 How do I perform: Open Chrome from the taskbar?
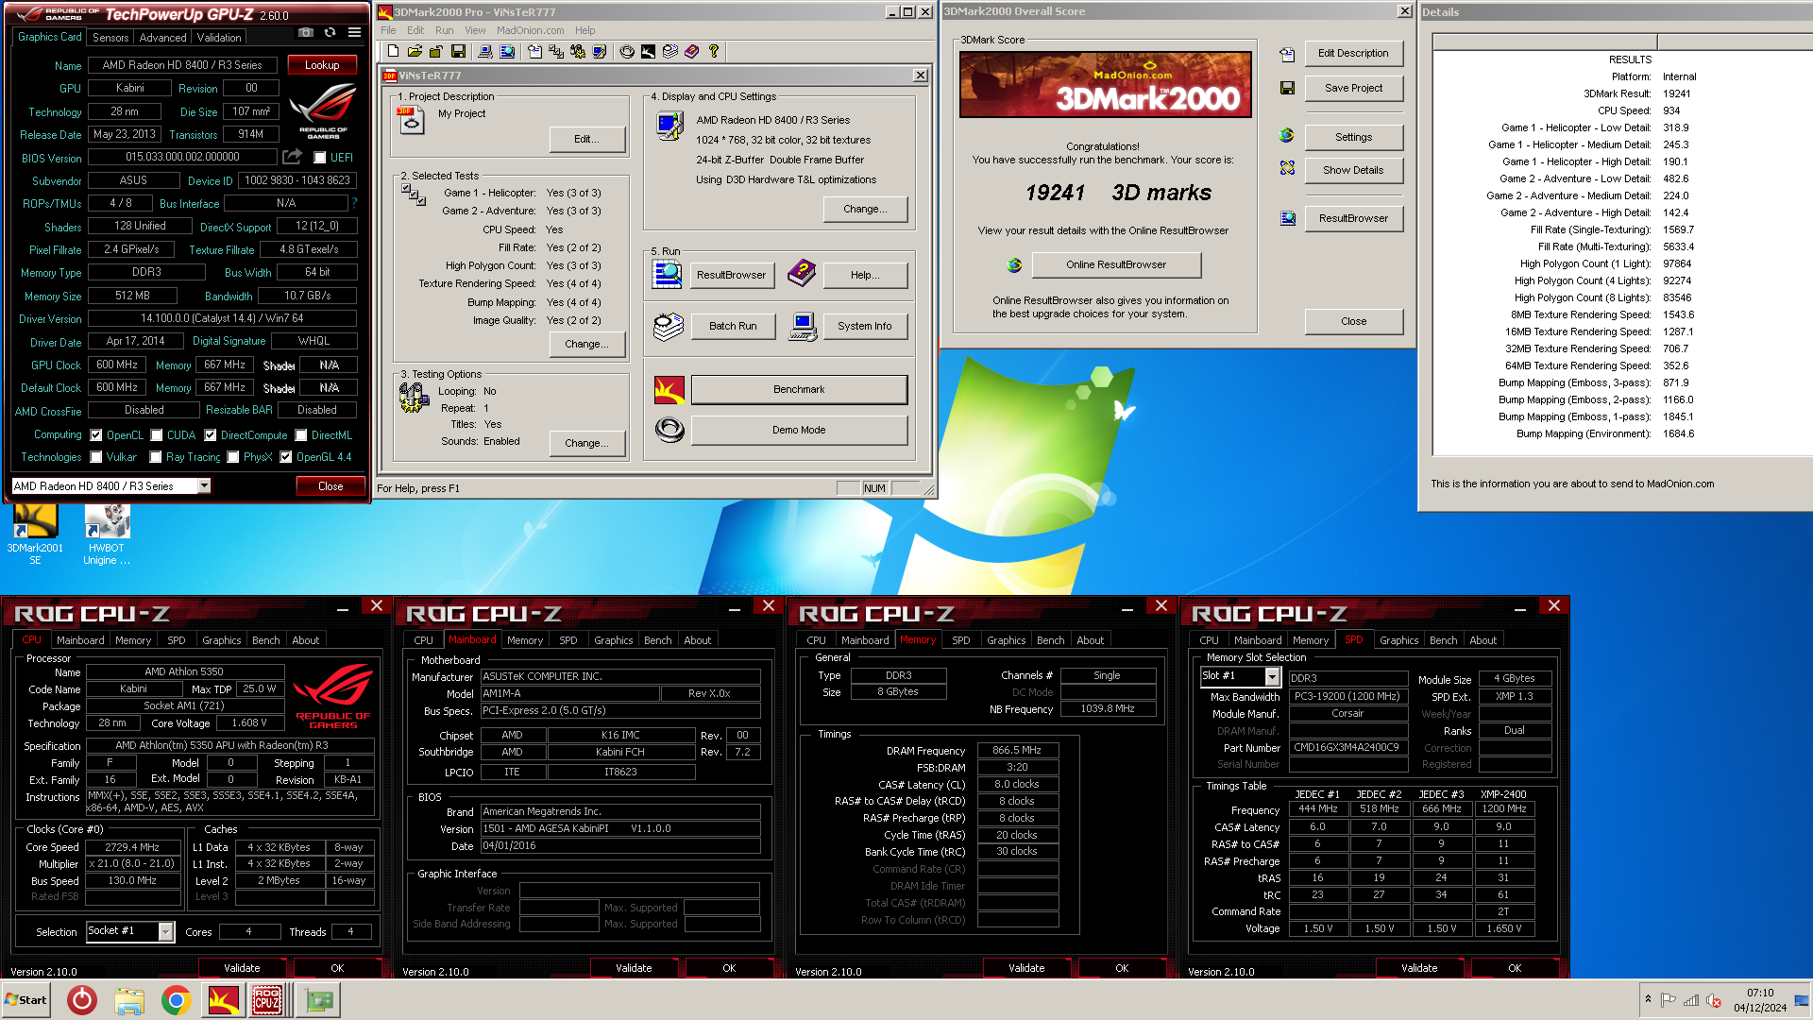point(176,1000)
